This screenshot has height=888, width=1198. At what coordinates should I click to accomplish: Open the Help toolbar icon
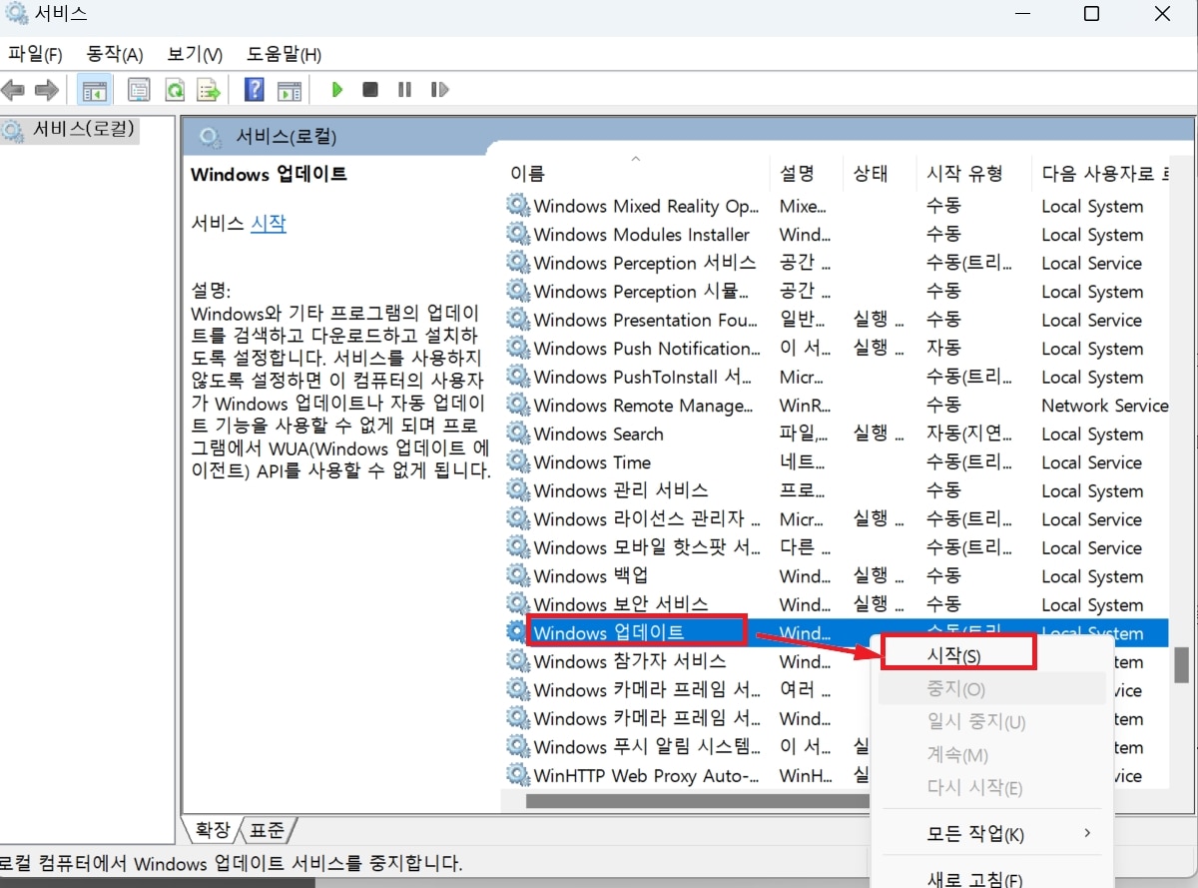coord(255,90)
